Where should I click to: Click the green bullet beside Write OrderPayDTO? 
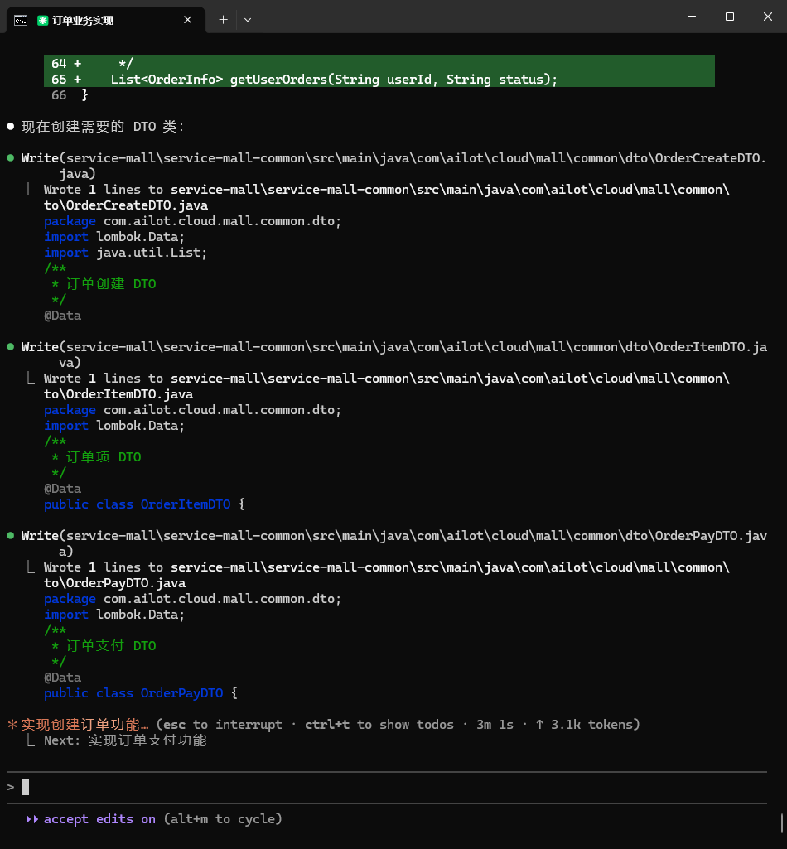(x=11, y=536)
